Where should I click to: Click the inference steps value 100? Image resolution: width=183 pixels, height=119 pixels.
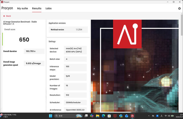click(75, 68)
